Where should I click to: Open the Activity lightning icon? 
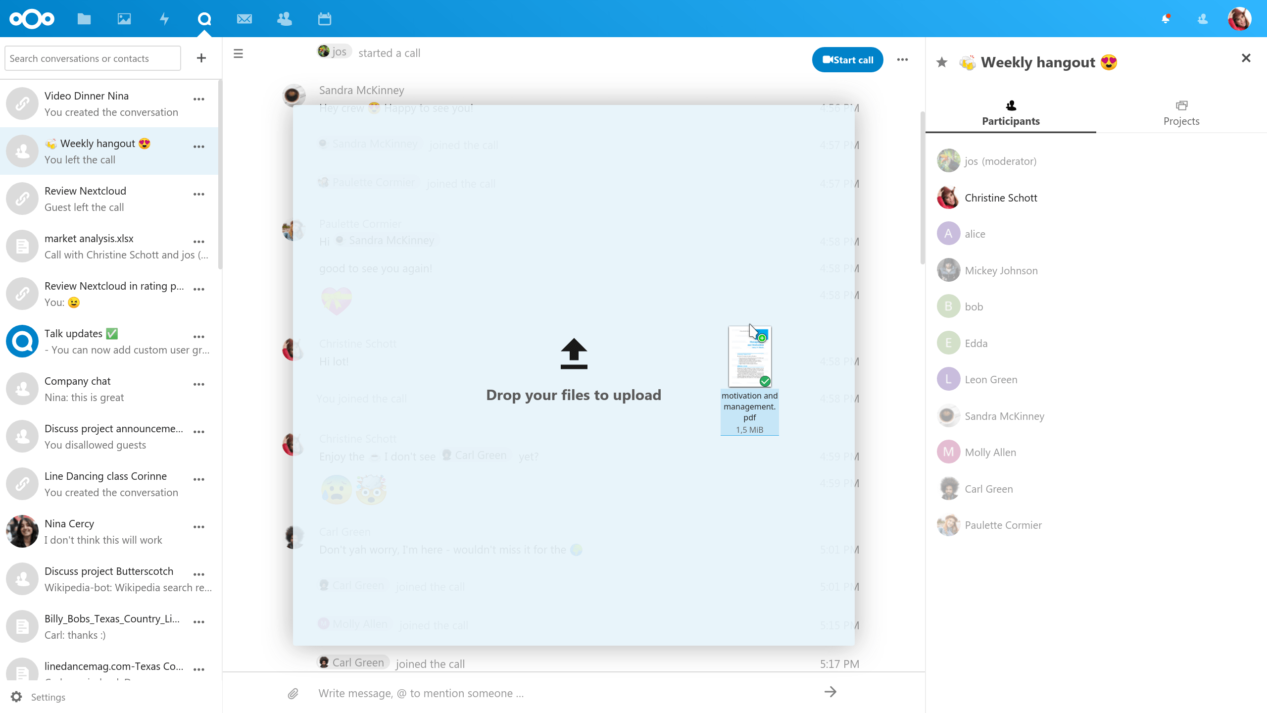pos(164,19)
